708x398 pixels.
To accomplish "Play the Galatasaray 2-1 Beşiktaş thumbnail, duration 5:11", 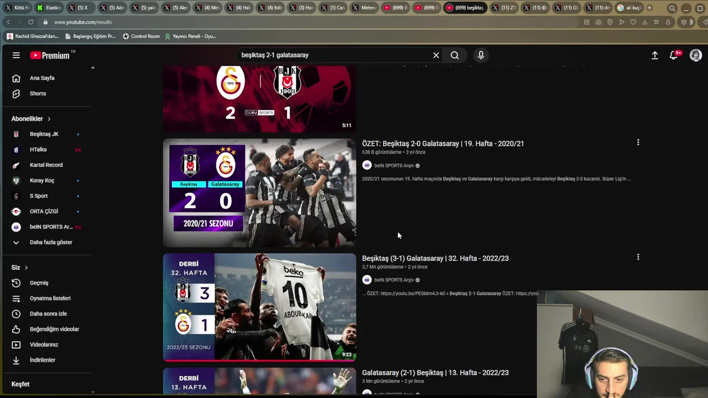I will 259,99.
